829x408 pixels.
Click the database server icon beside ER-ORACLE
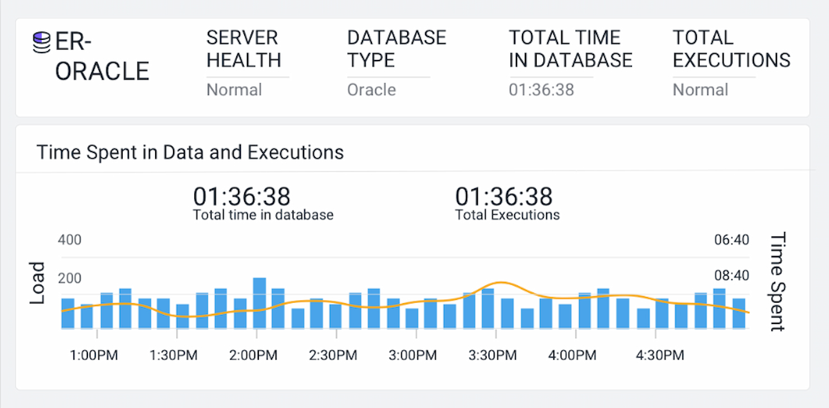(40, 39)
